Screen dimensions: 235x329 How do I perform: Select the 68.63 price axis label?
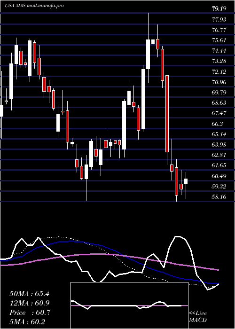tap(219, 102)
